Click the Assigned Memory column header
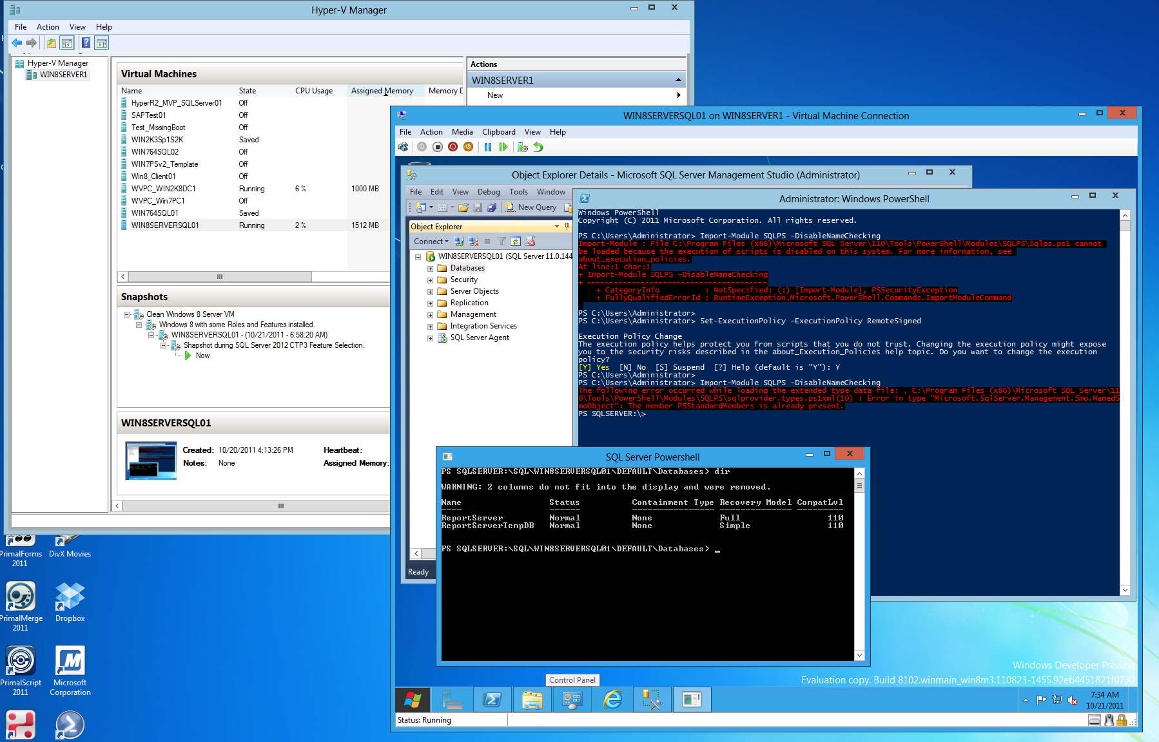Viewport: 1159px width, 742px height. pos(385,91)
